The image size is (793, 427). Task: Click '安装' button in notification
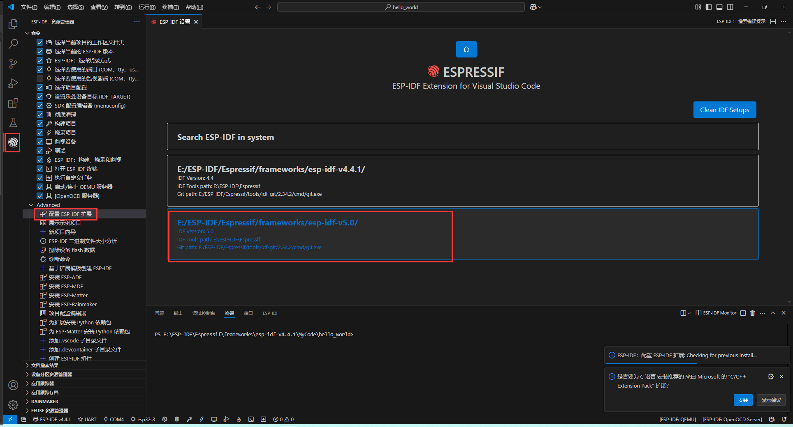pyautogui.click(x=743, y=400)
